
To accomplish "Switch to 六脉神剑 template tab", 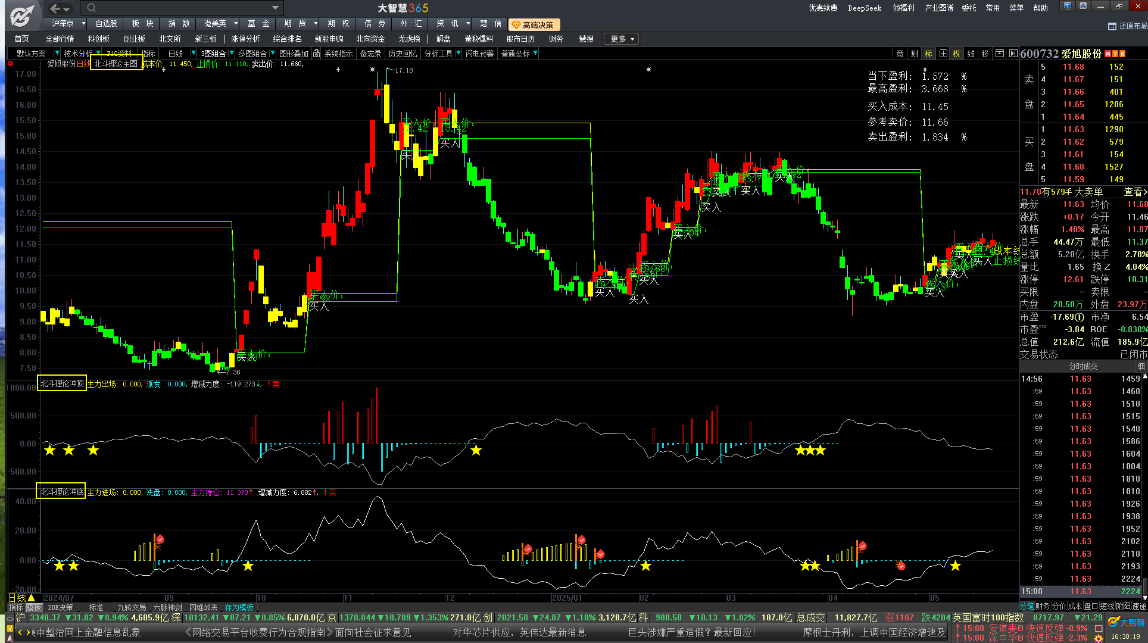I will click(167, 607).
